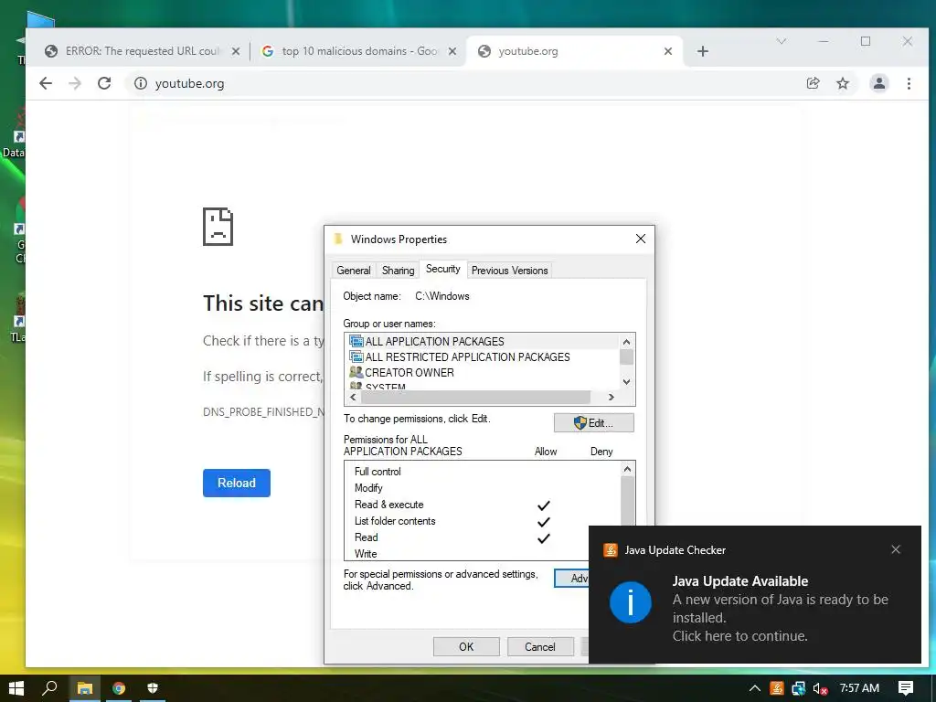
Task: Open Windows Start menu
Action: tap(16, 688)
